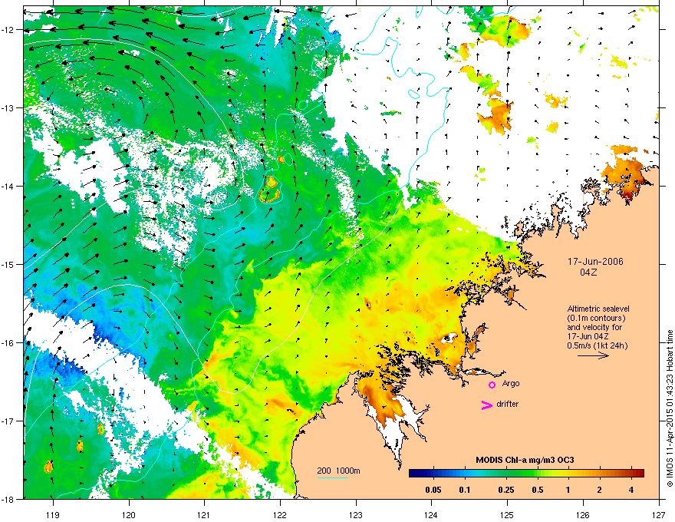Click the '17-Jun-2006' date text

(x=595, y=262)
